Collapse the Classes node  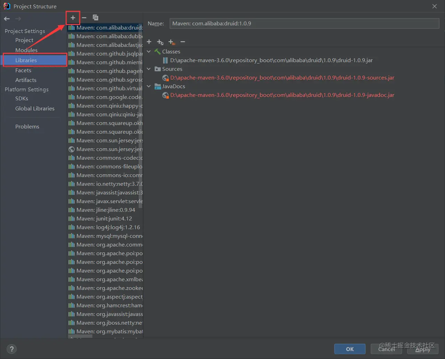point(149,51)
